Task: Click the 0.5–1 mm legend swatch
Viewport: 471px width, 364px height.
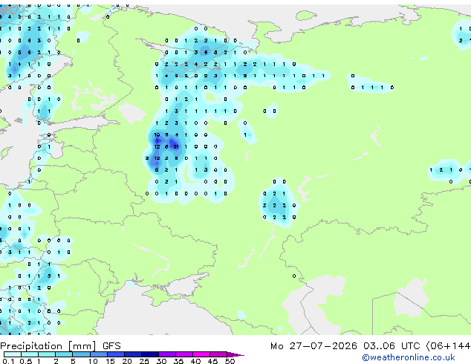Action: coord(30,354)
